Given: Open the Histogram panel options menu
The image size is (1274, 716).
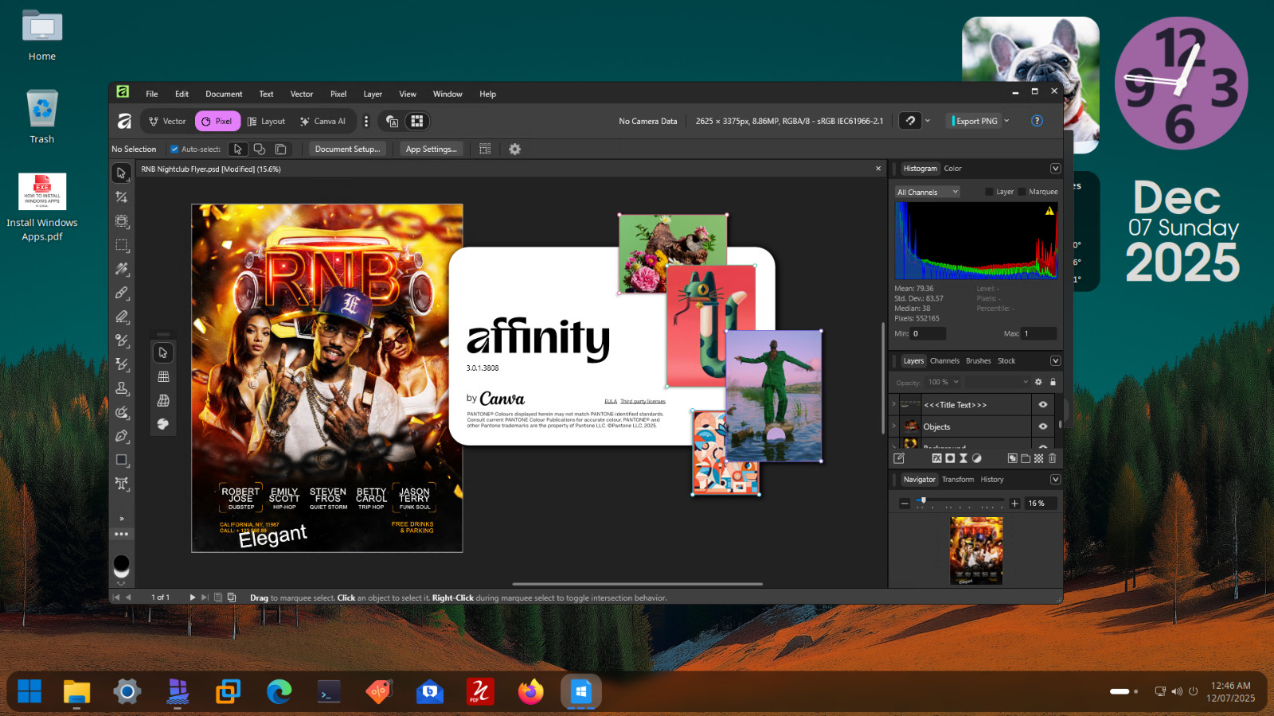Looking at the screenshot, I should (1055, 169).
